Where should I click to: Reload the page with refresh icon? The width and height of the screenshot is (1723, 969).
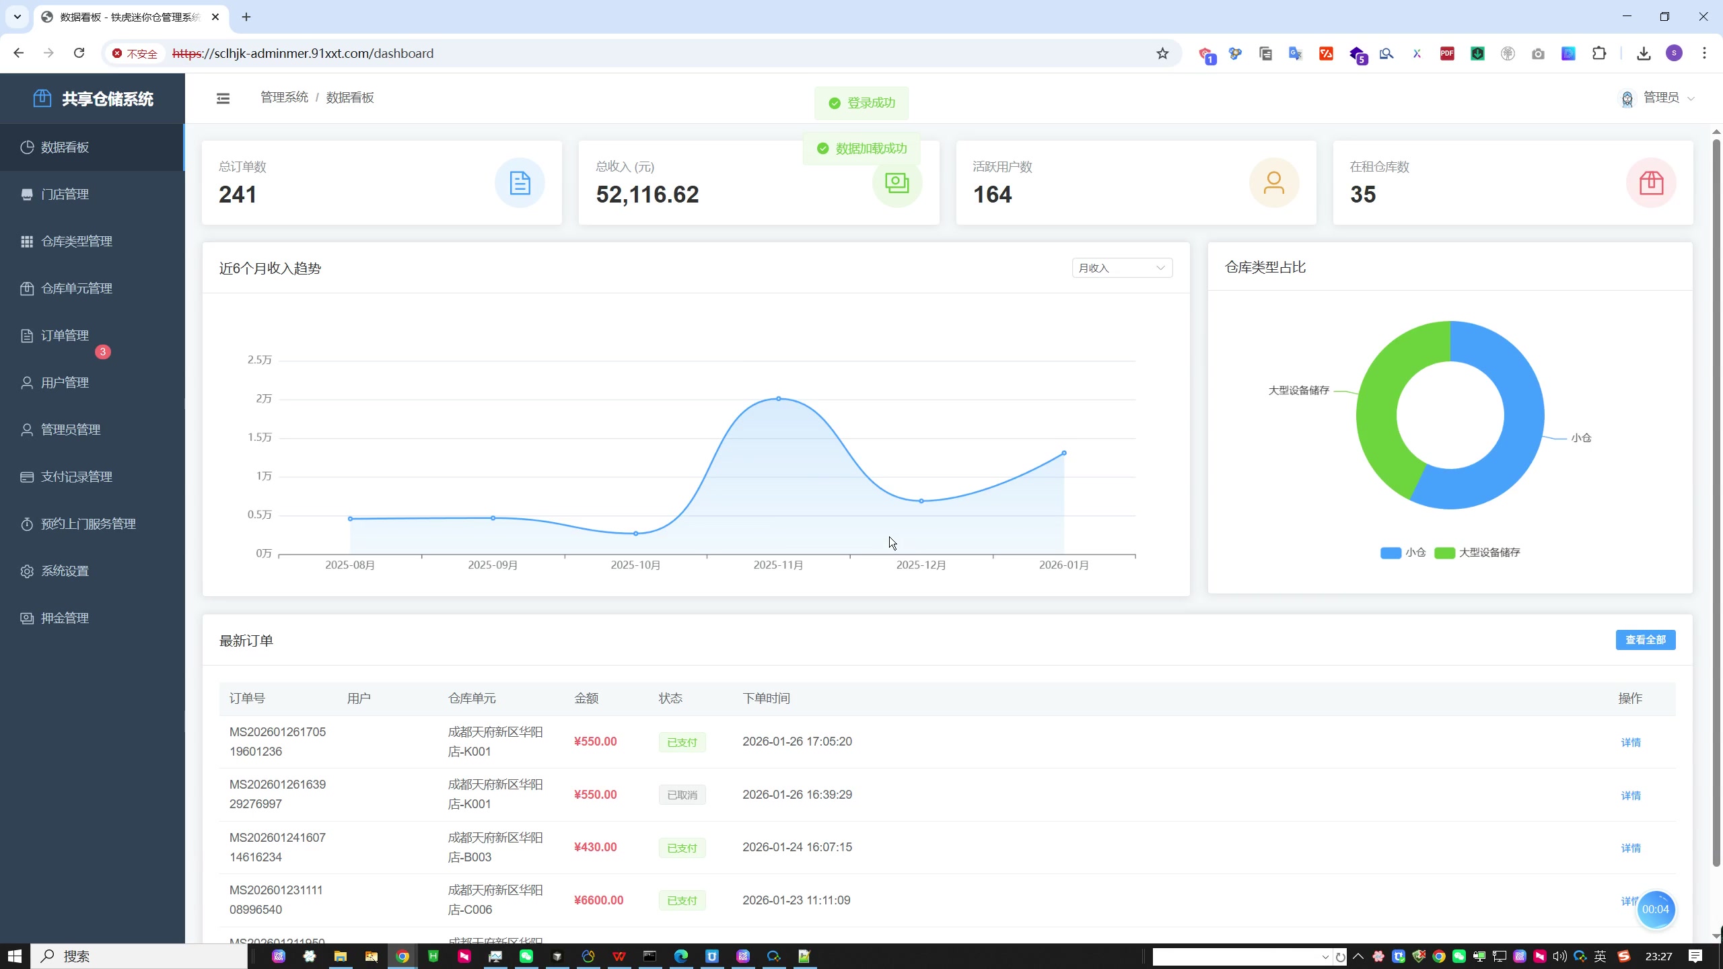coord(79,53)
